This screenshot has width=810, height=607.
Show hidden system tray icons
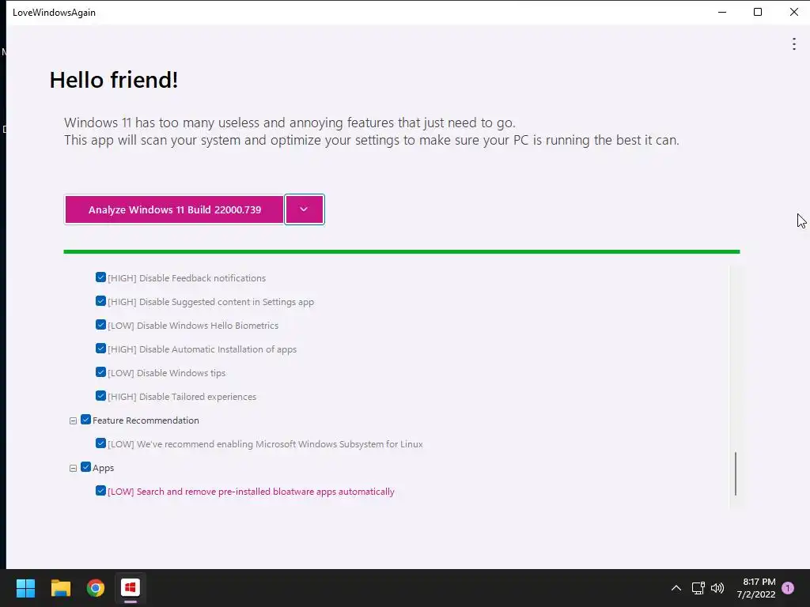(x=676, y=588)
